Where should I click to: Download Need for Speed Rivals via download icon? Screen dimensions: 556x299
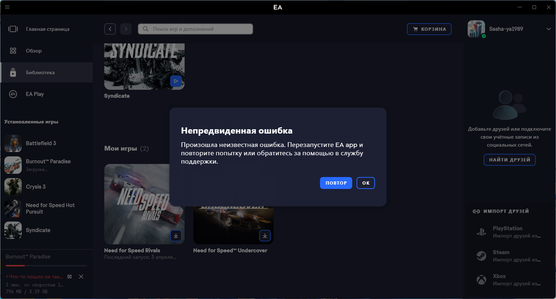176,236
